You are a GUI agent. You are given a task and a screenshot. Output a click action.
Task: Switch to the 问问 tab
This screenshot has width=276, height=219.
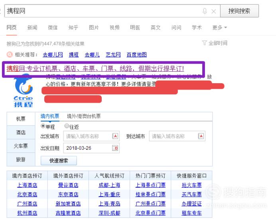[176, 27]
